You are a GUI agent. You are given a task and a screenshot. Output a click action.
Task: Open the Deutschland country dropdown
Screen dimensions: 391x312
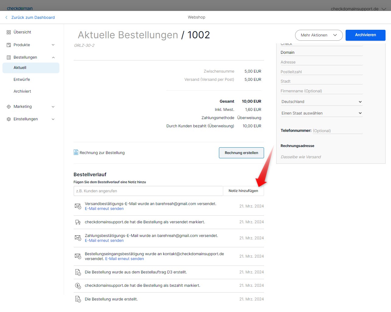click(x=321, y=102)
